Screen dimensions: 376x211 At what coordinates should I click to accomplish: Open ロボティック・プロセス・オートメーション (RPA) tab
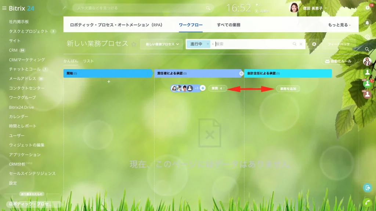point(116,25)
